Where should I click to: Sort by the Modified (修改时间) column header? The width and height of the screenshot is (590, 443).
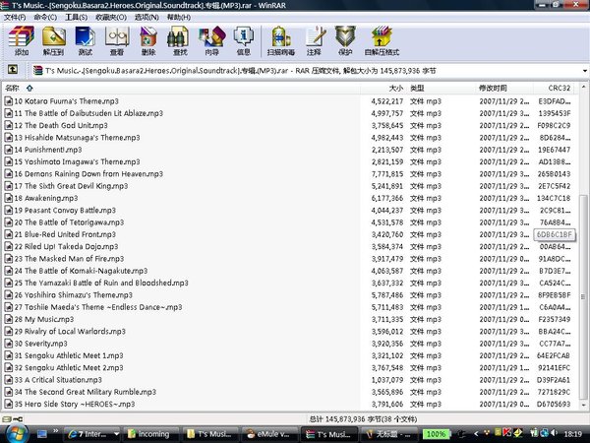tap(504, 89)
